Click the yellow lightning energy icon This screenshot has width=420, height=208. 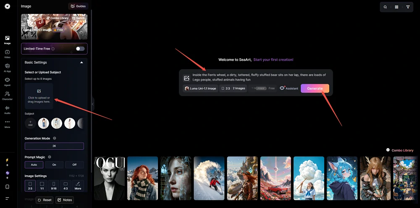(7, 161)
